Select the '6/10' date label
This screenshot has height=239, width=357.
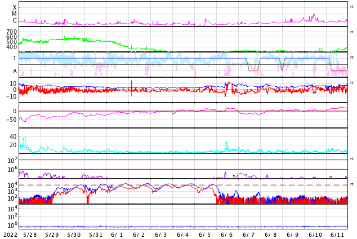pos(315,234)
